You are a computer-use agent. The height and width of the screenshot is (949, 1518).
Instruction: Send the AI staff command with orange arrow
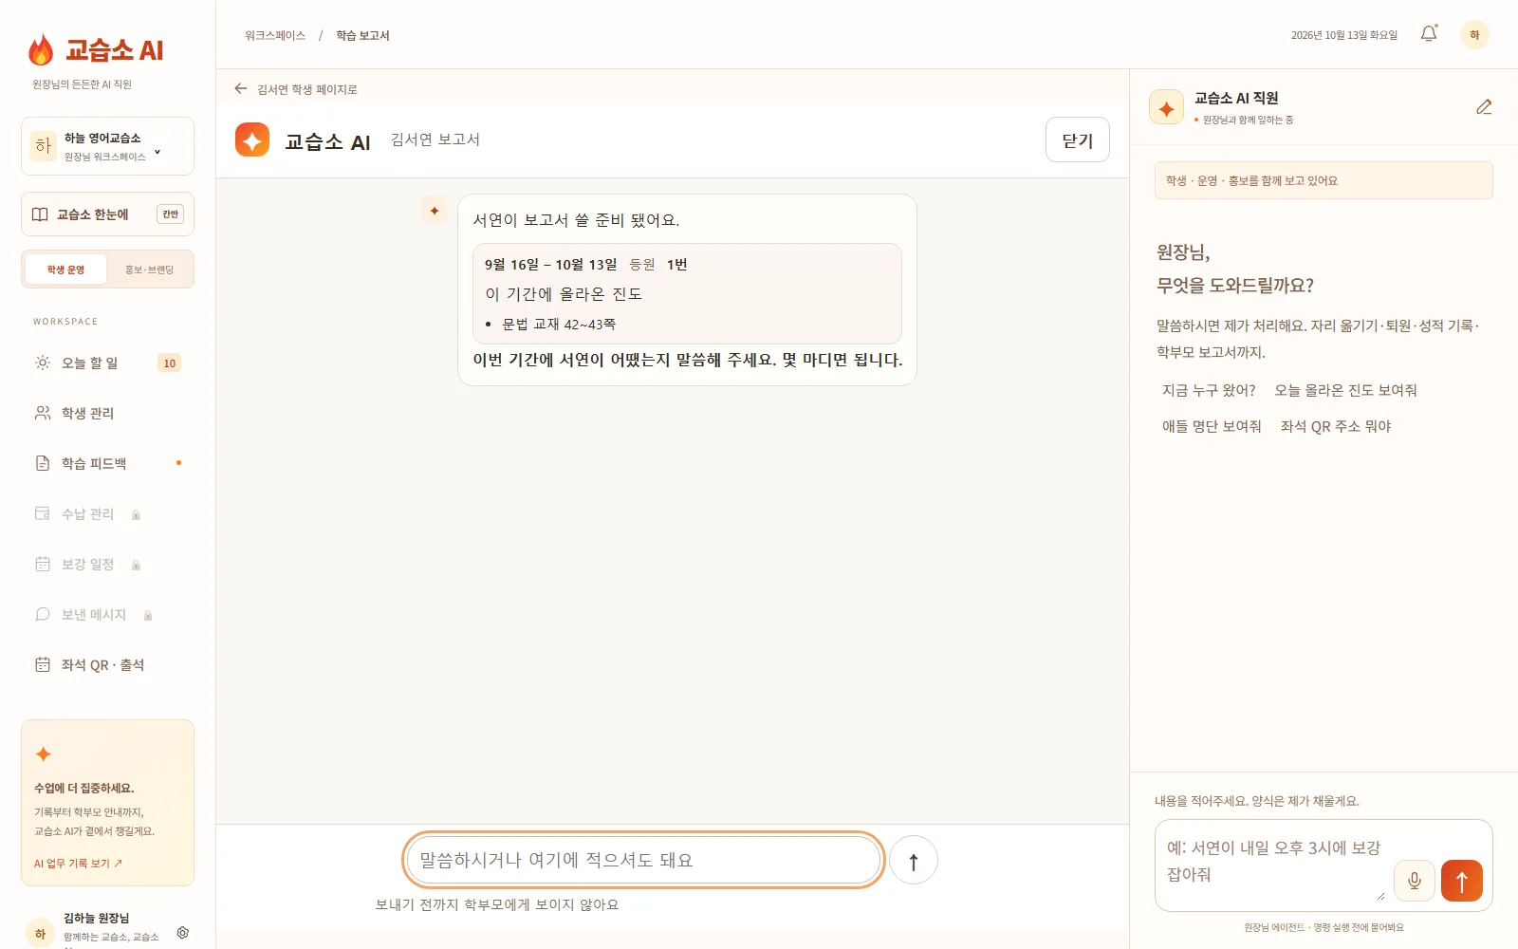pos(1462,881)
